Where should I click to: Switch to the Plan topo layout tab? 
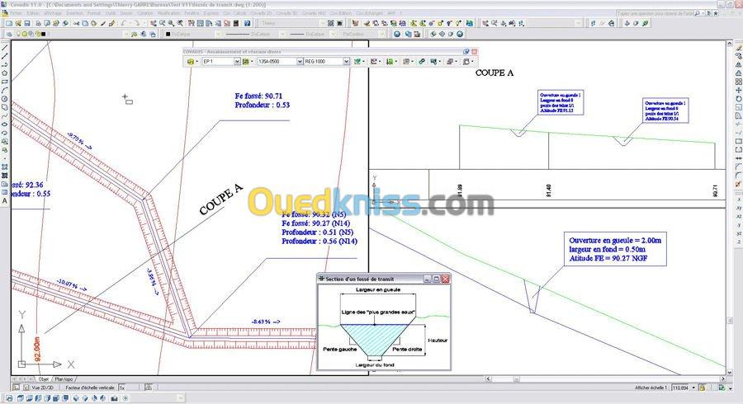64,379
